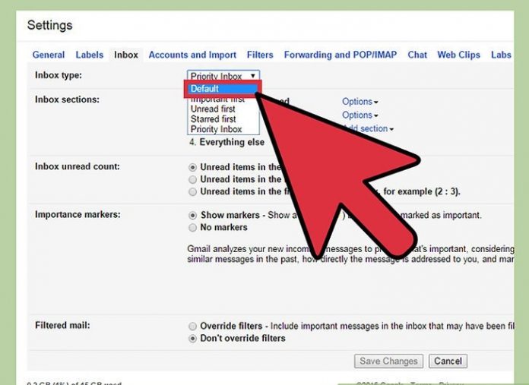Select Unread first inbox type
529x385 pixels.
pos(213,109)
